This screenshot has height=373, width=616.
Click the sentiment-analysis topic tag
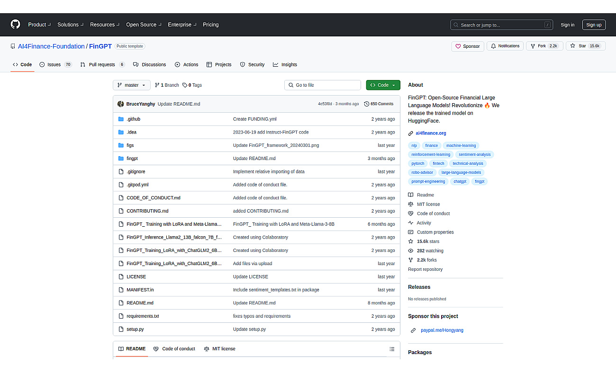click(475, 155)
